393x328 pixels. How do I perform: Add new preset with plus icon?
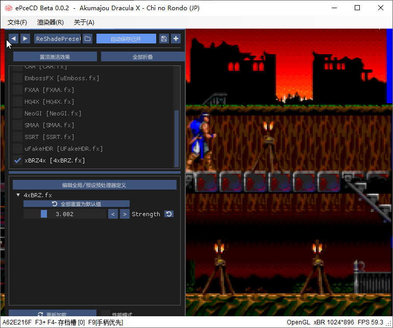[176, 39]
